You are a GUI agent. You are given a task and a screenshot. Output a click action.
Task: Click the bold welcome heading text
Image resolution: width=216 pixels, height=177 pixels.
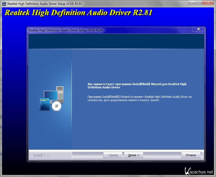pos(137,86)
